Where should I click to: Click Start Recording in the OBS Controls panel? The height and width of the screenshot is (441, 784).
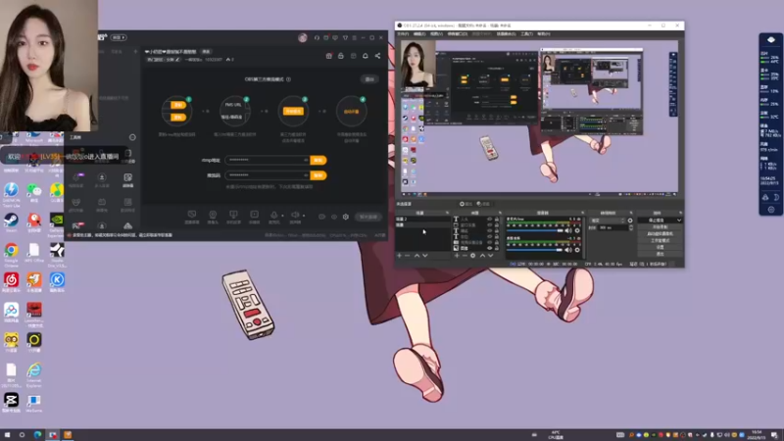point(660,227)
